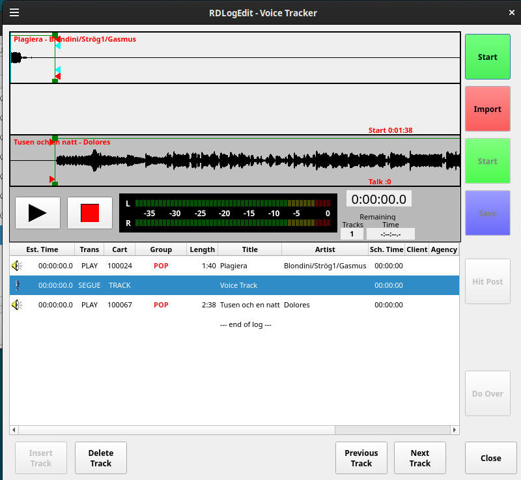This screenshot has width=521, height=480.
Task: Click the Remaining Tracks count field
Action: tap(352, 234)
